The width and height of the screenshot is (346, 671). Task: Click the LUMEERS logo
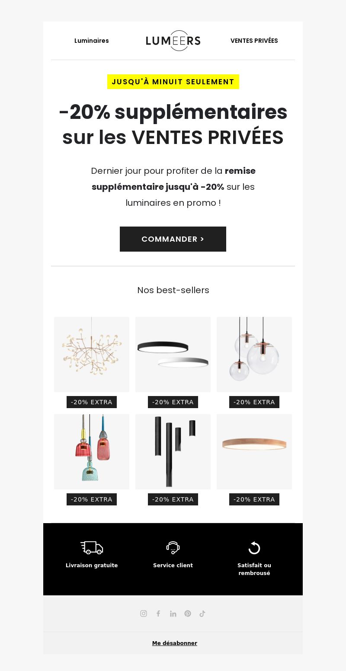(x=173, y=41)
